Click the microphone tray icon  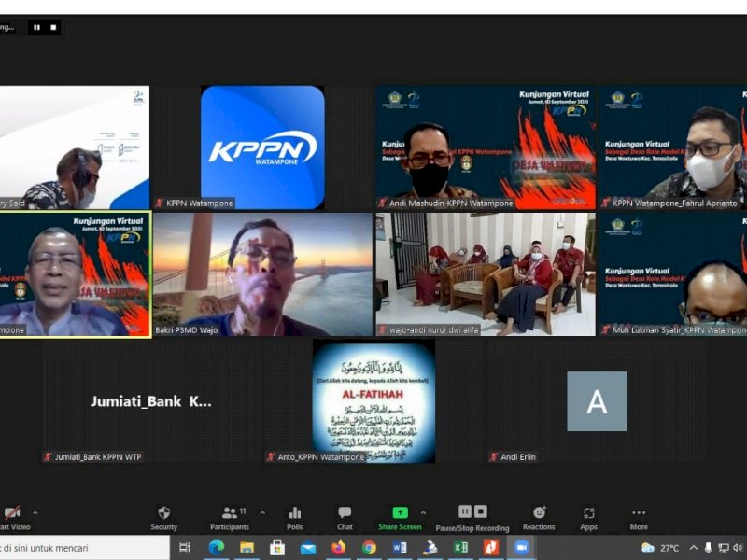point(709,548)
